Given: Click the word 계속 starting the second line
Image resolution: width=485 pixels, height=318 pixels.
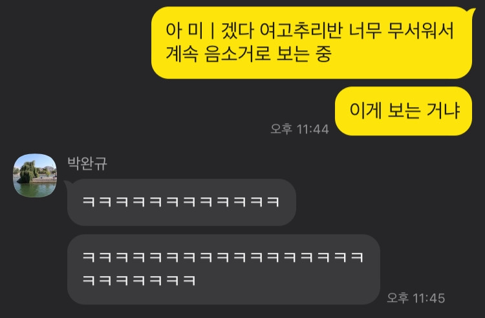Looking at the screenshot, I should point(182,54).
